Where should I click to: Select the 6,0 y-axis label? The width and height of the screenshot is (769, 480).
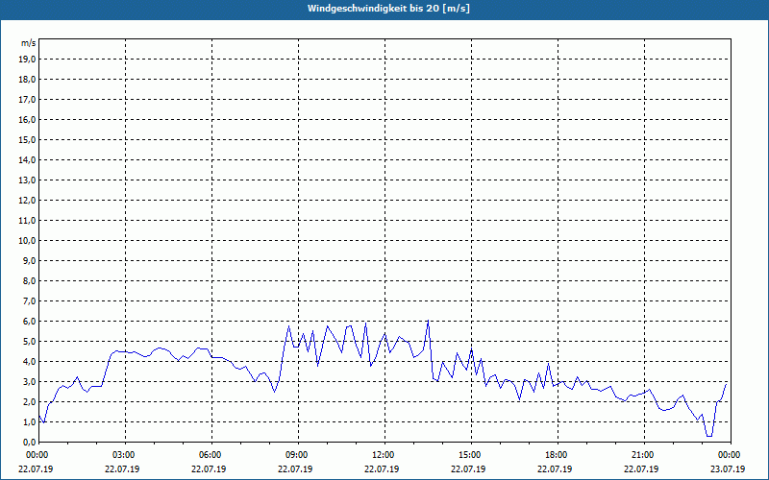point(29,322)
